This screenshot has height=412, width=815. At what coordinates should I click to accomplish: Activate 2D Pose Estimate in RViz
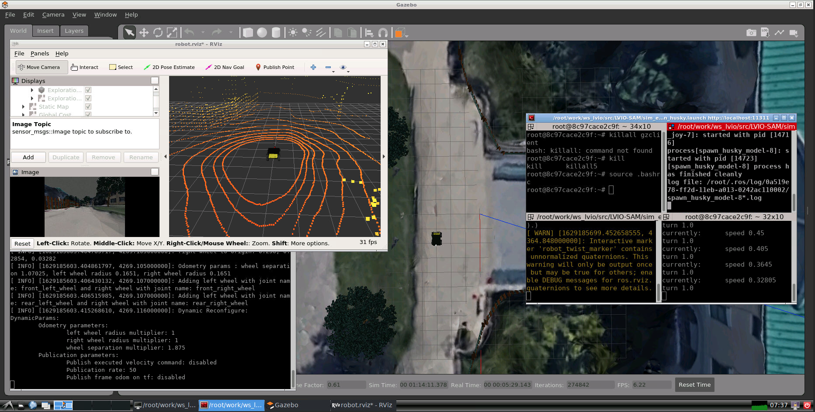(169, 67)
